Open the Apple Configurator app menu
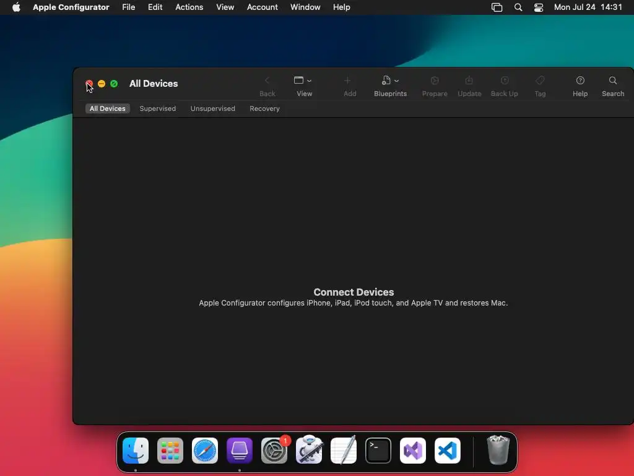This screenshot has height=476, width=634. coord(71,7)
